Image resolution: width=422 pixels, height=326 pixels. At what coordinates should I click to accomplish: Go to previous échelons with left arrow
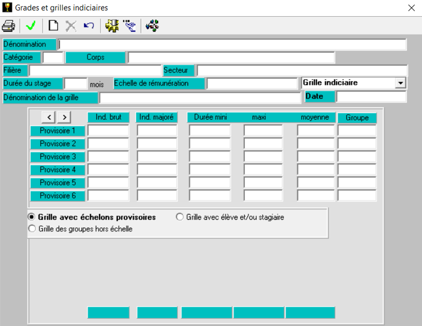pyautogui.click(x=49, y=117)
